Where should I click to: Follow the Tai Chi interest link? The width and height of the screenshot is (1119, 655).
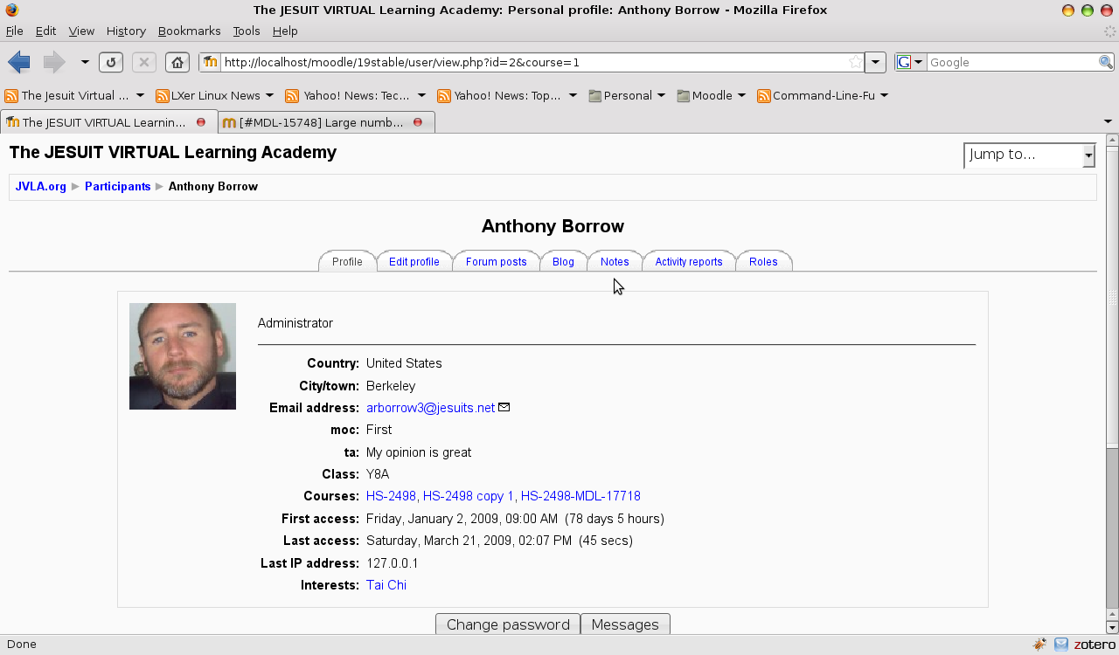click(x=386, y=585)
